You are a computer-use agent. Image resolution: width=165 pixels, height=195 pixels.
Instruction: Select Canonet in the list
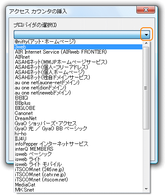(x=78, y=113)
